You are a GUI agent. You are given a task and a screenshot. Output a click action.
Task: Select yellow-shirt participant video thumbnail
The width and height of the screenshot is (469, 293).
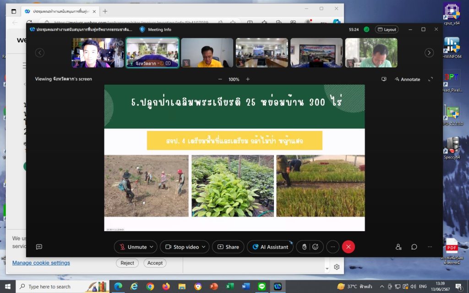pyautogui.click(x=207, y=53)
